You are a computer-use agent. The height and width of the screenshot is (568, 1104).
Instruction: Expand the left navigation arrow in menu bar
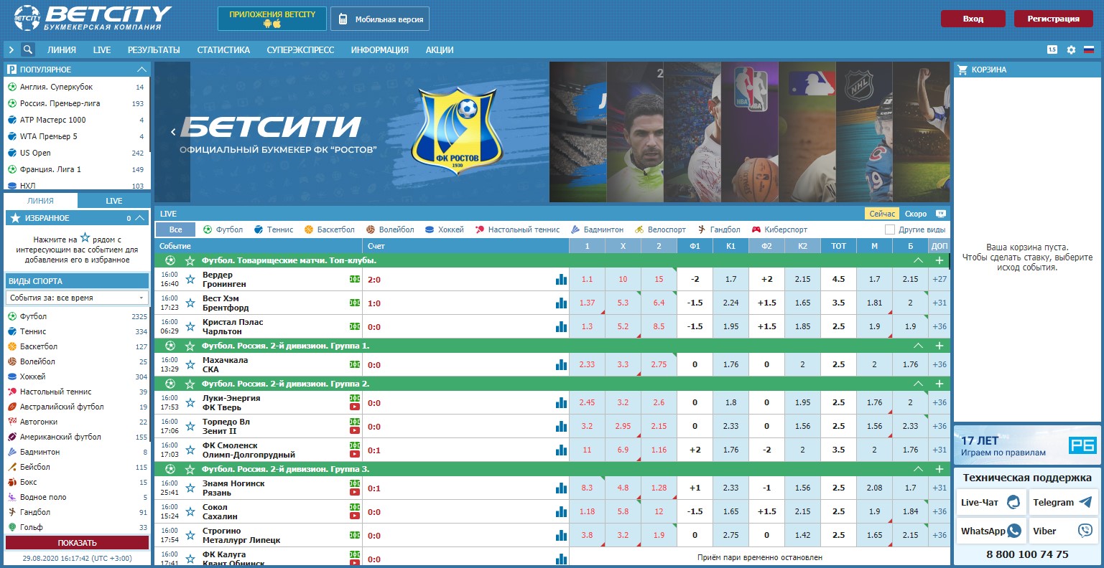tap(11, 49)
